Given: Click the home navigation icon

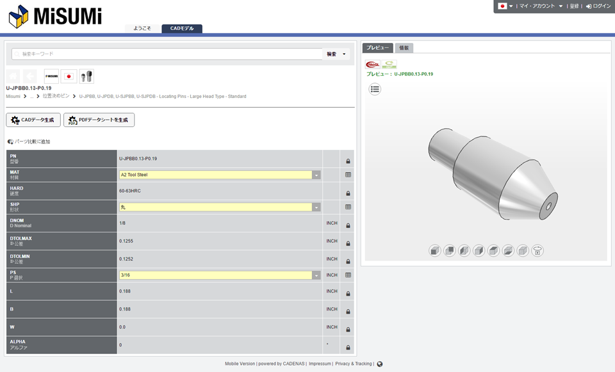Looking at the screenshot, I should [x=13, y=76].
